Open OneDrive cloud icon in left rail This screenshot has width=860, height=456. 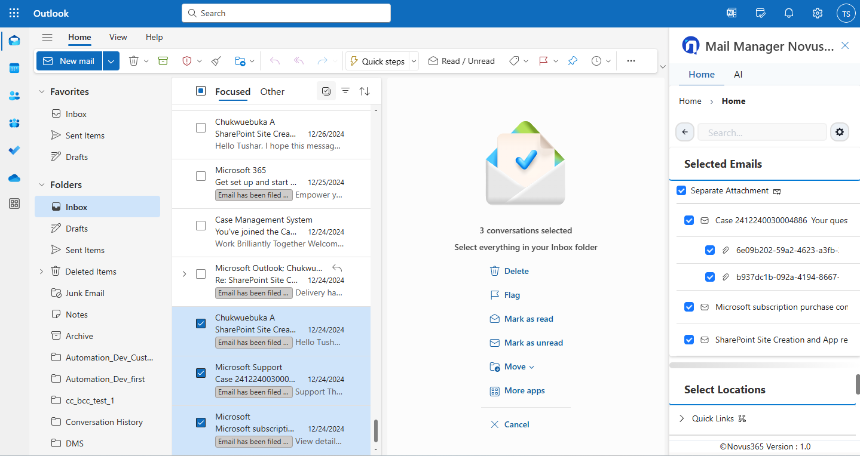coord(14,178)
